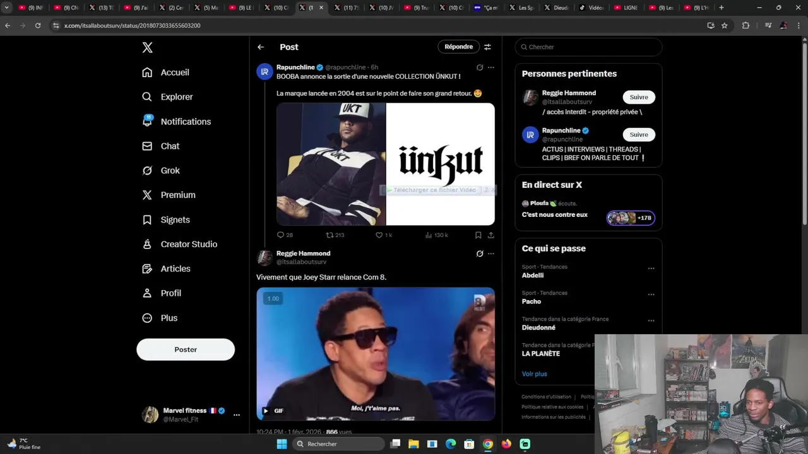
Task: Open Abdelli trend
Action: coord(533,276)
